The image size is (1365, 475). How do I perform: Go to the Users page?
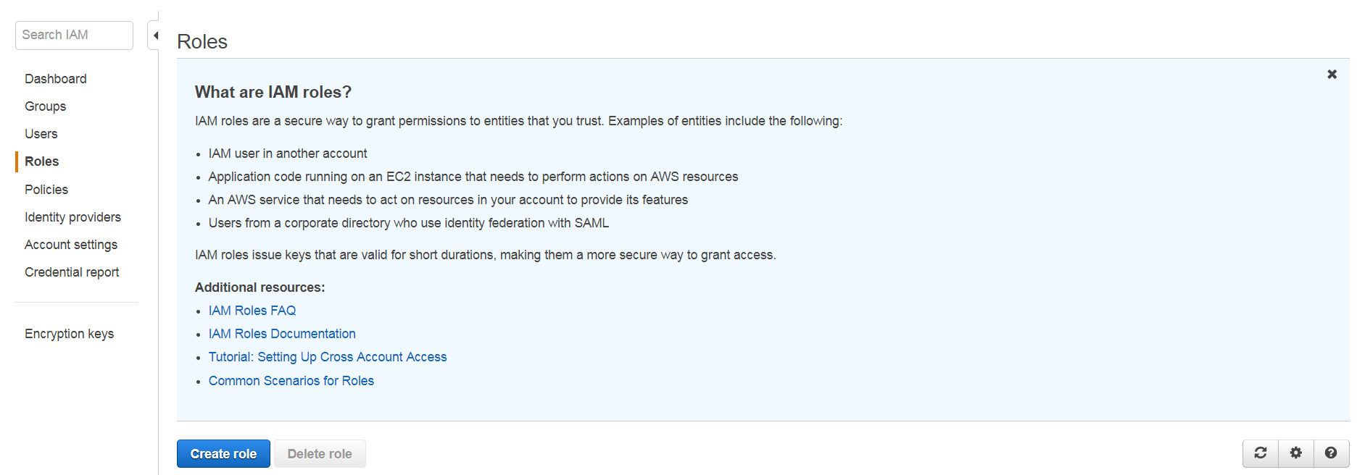click(x=41, y=133)
